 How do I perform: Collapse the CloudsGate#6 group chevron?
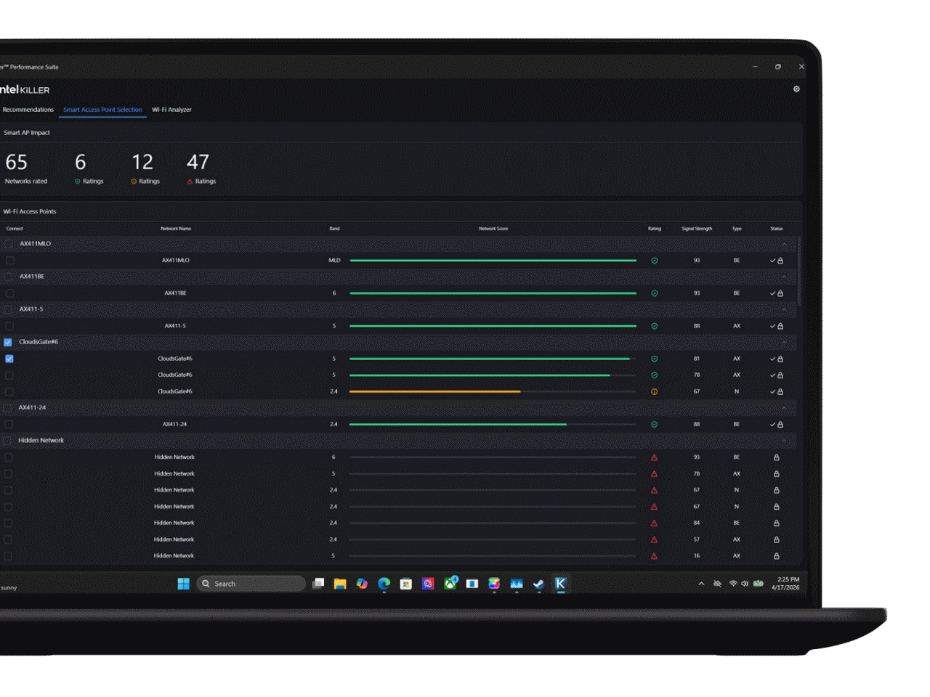click(x=784, y=342)
